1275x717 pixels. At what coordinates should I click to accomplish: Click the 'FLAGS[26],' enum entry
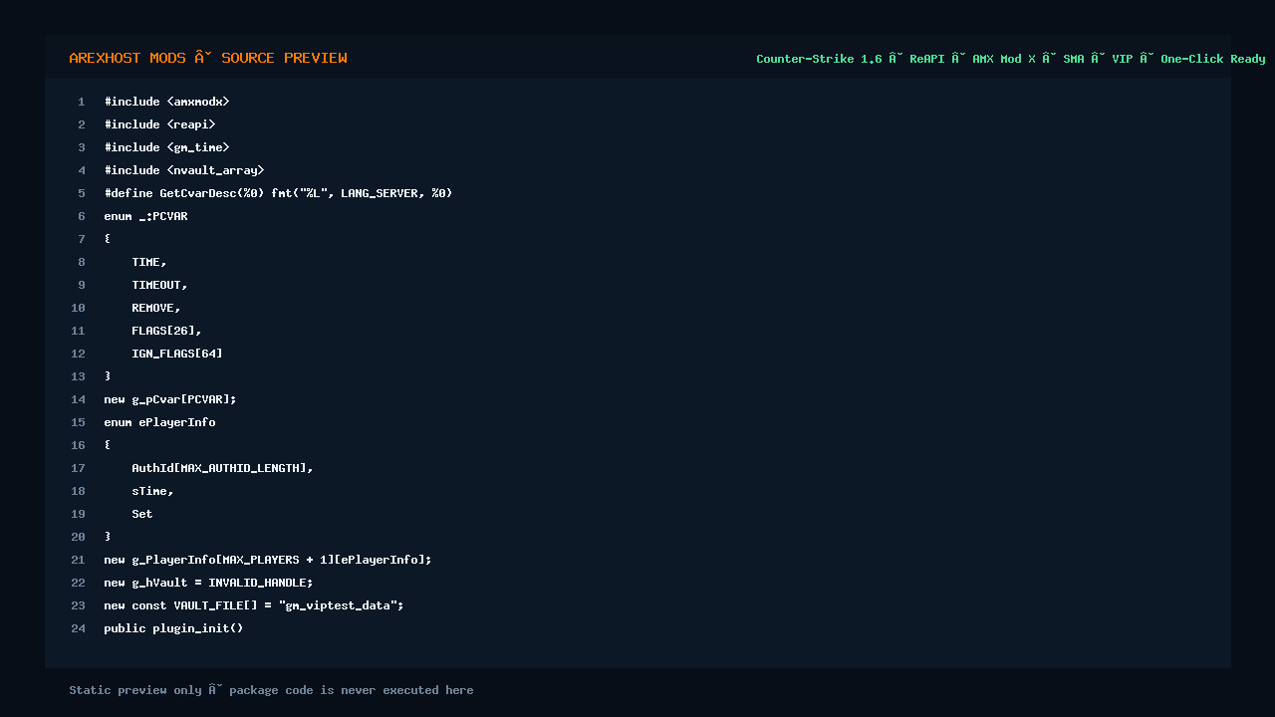166,331
